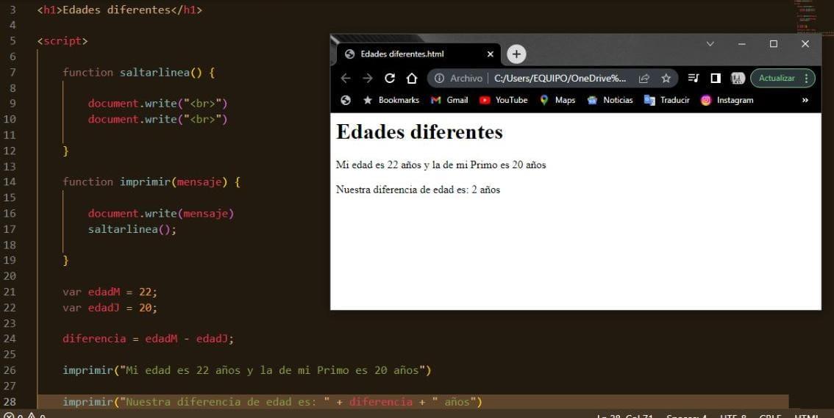Click document.write on line 10
The width and height of the screenshot is (834, 418).
157,119
